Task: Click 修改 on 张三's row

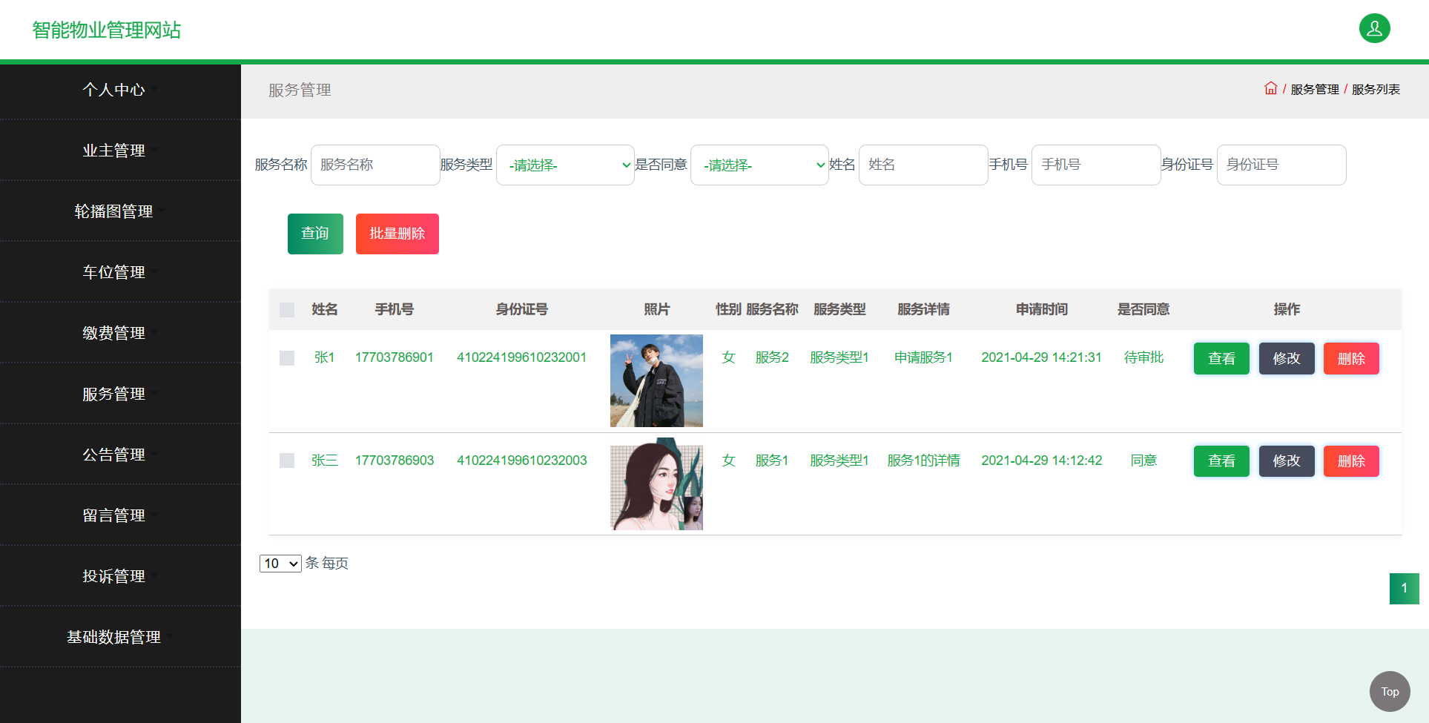Action: [x=1287, y=460]
